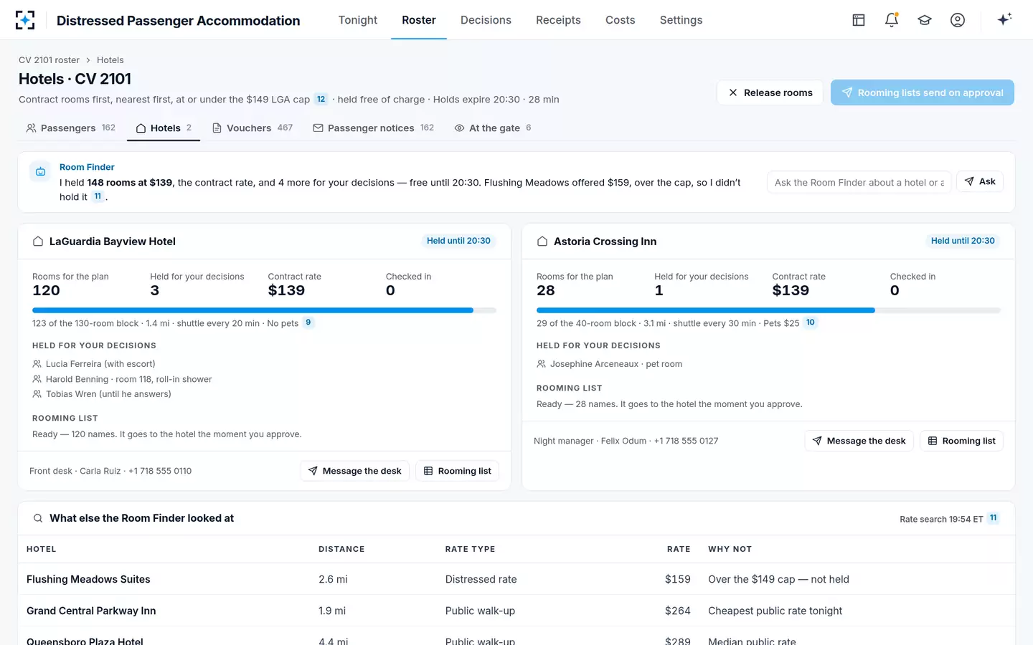Open the Decisions tab
The width and height of the screenshot is (1033, 645).
point(486,20)
